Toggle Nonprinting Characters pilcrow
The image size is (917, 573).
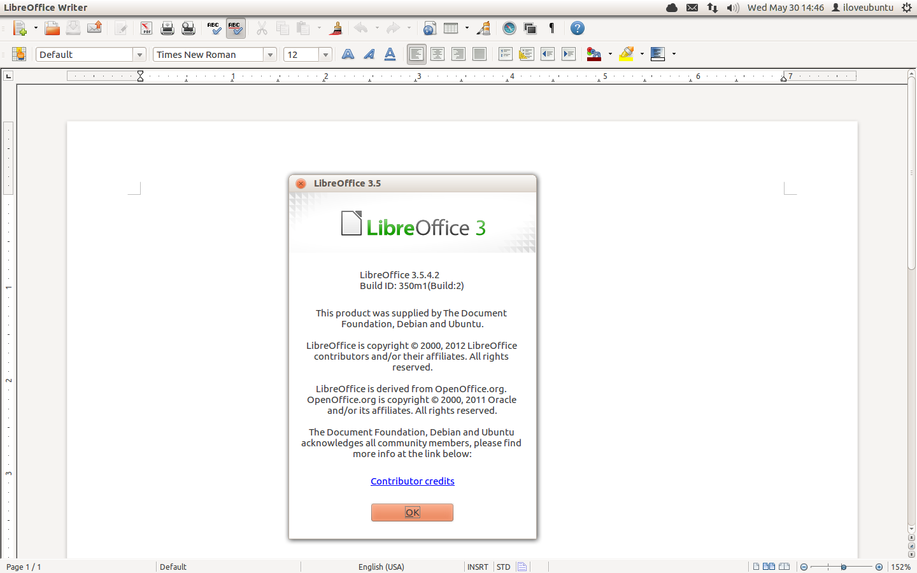(551, 28)
